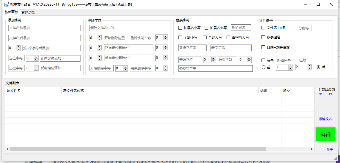Image resolution: width=340 pixels, height=163 pixels.
Task: Check 日期+数字递增 numbering
Action: [x=263, y=47]
